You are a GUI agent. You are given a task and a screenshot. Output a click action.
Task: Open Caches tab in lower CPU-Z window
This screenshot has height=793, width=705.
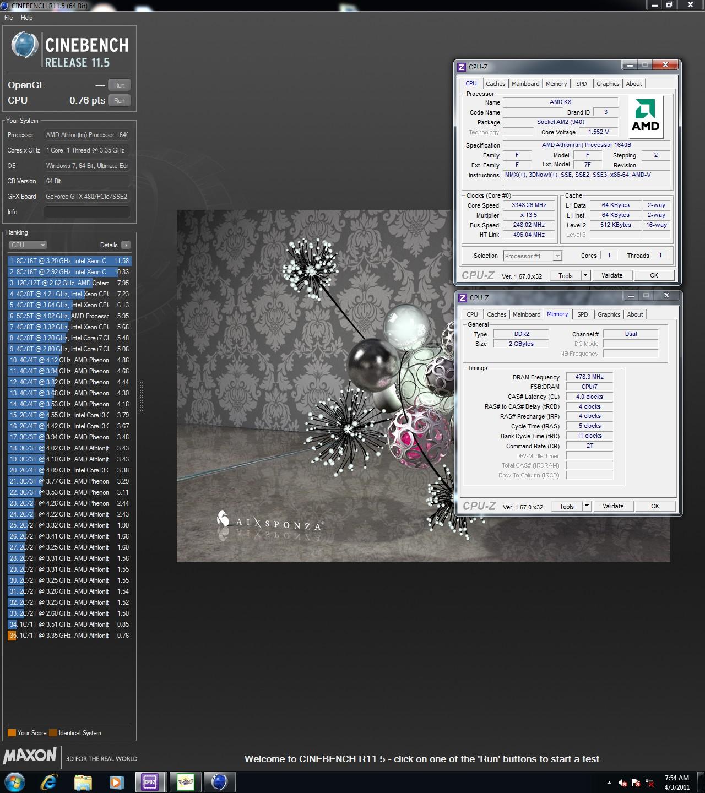point(496,314)
